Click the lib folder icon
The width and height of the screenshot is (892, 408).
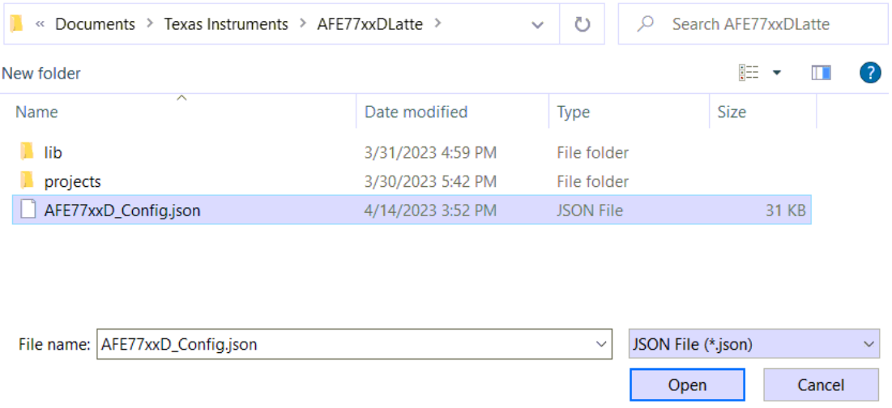pos(28,152)
